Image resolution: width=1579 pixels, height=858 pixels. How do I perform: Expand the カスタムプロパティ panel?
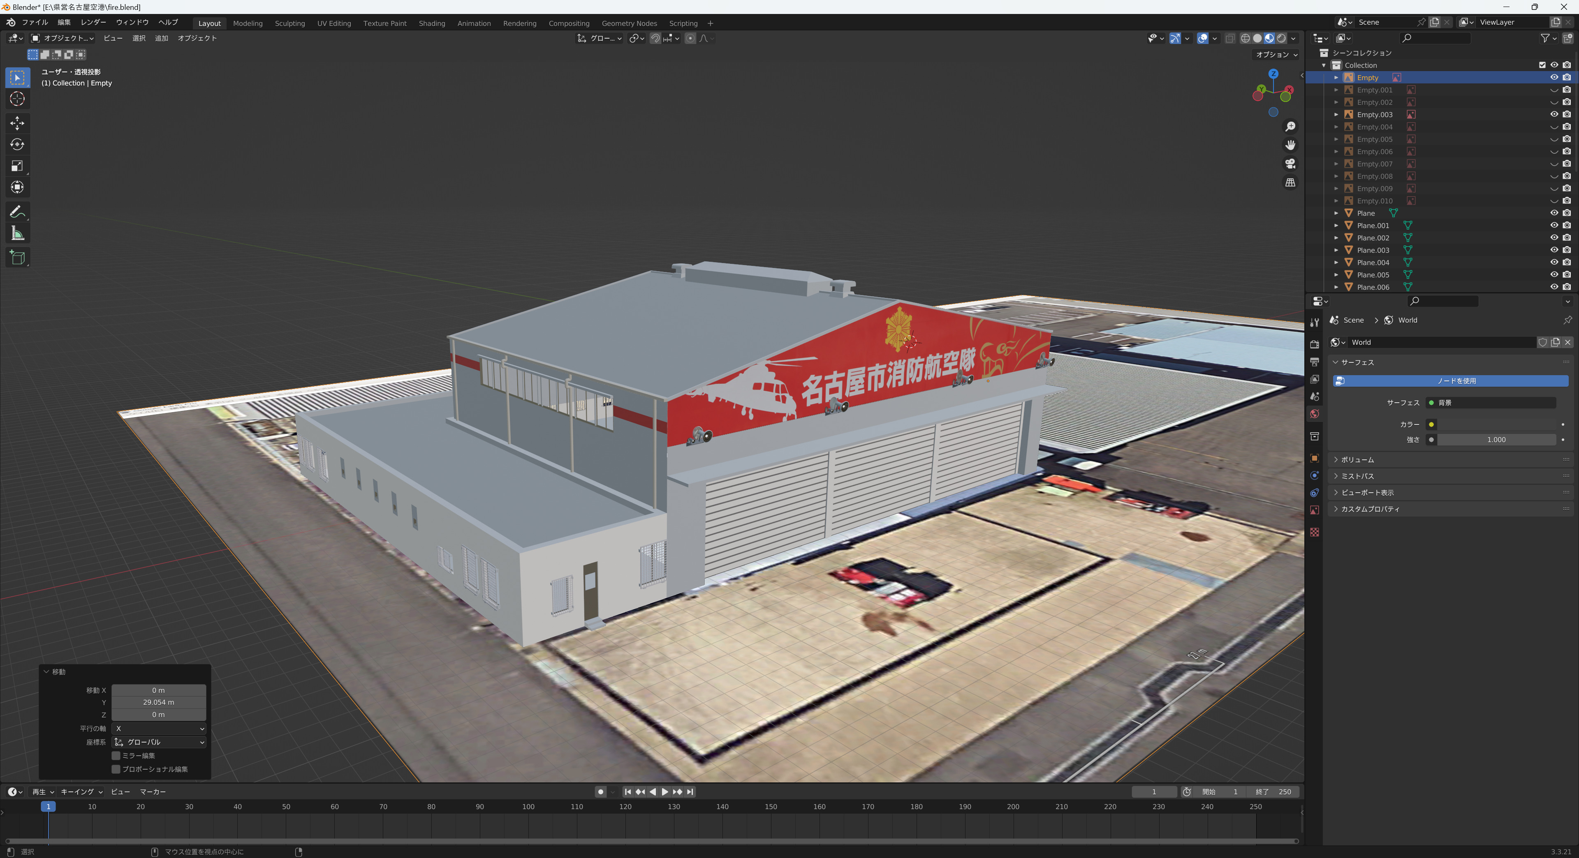[1449, 510]
